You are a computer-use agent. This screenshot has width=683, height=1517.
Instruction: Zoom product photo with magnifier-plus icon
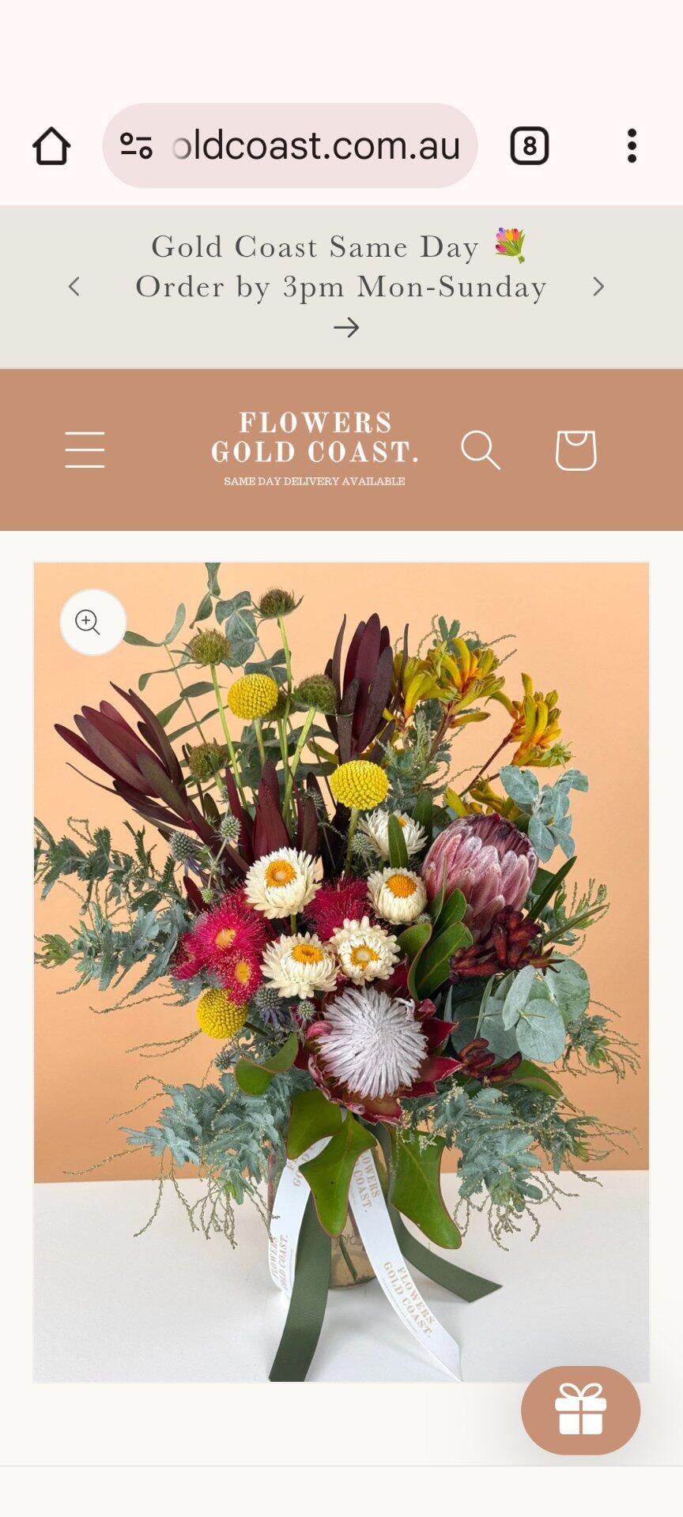pos(92,623)
